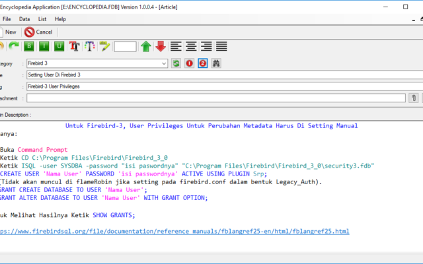
Task: Click the 'GRANT CREATE DATABASE TO USER' line
Action: point(73,190)
